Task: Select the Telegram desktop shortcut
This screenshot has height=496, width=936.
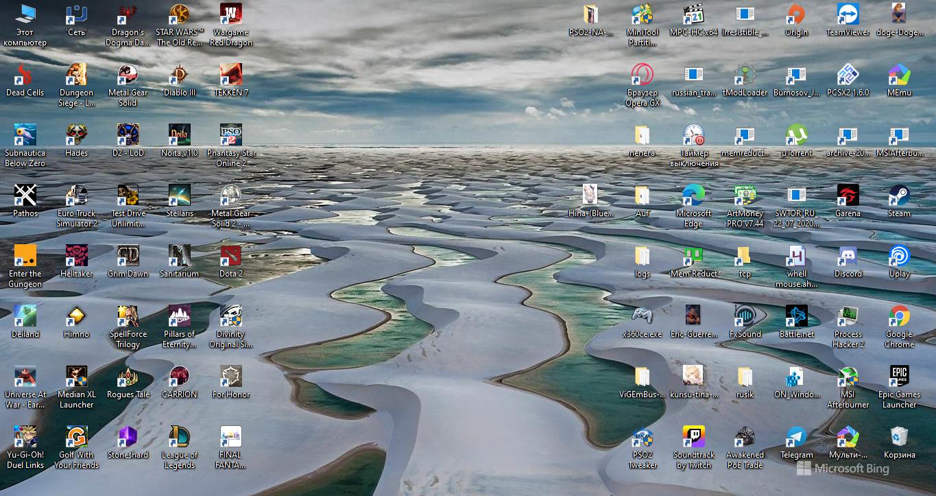Action: (x=797, y=442)
